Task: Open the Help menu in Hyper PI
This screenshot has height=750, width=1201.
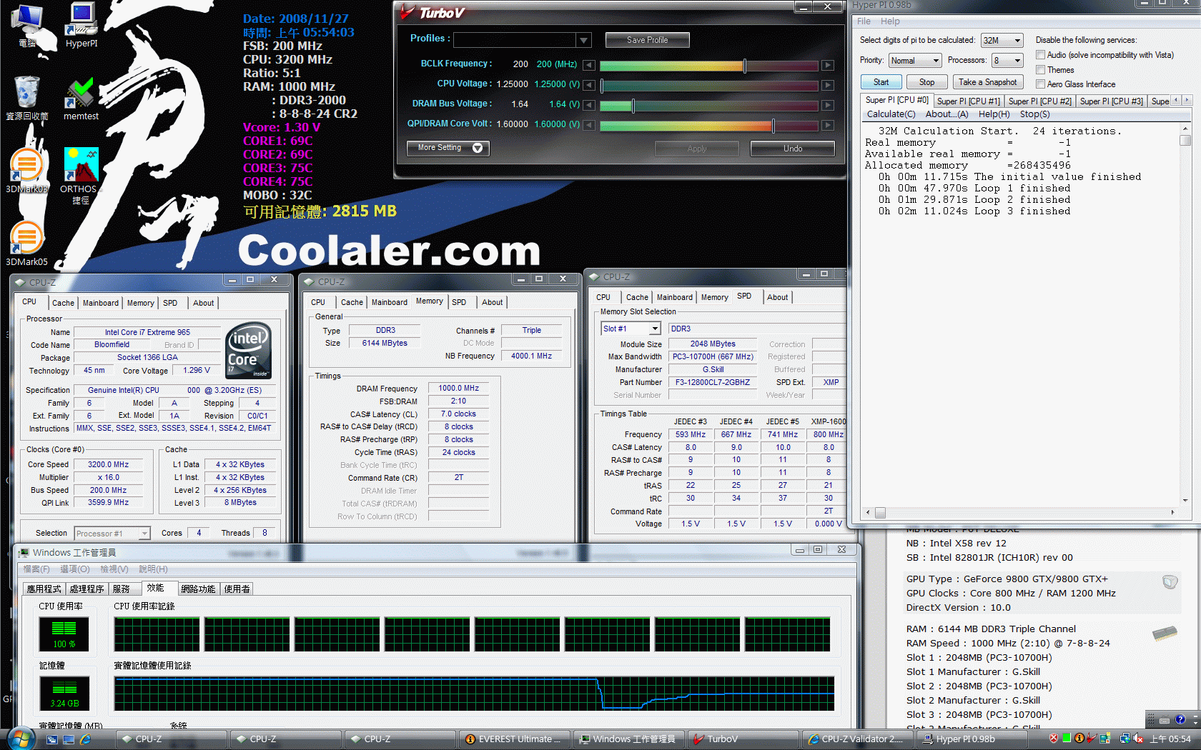Action: 890,21
